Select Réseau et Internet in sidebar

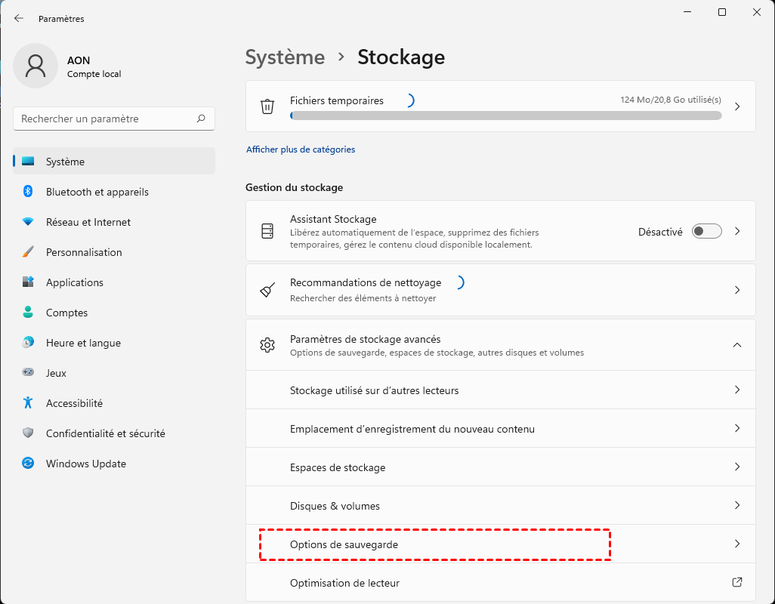pos(88,222)
